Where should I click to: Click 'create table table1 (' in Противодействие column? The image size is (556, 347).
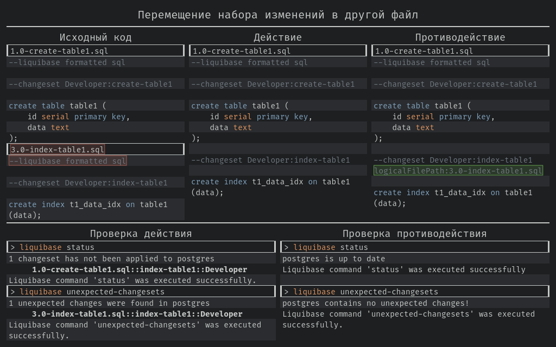click(x=422, y=106)
